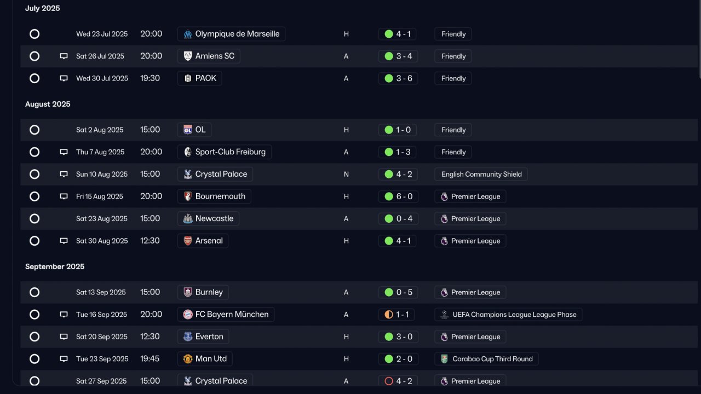This screenshot has width=701, height=394.
Task: Click the UEFA Champions League competition icon
Action: 444,315
